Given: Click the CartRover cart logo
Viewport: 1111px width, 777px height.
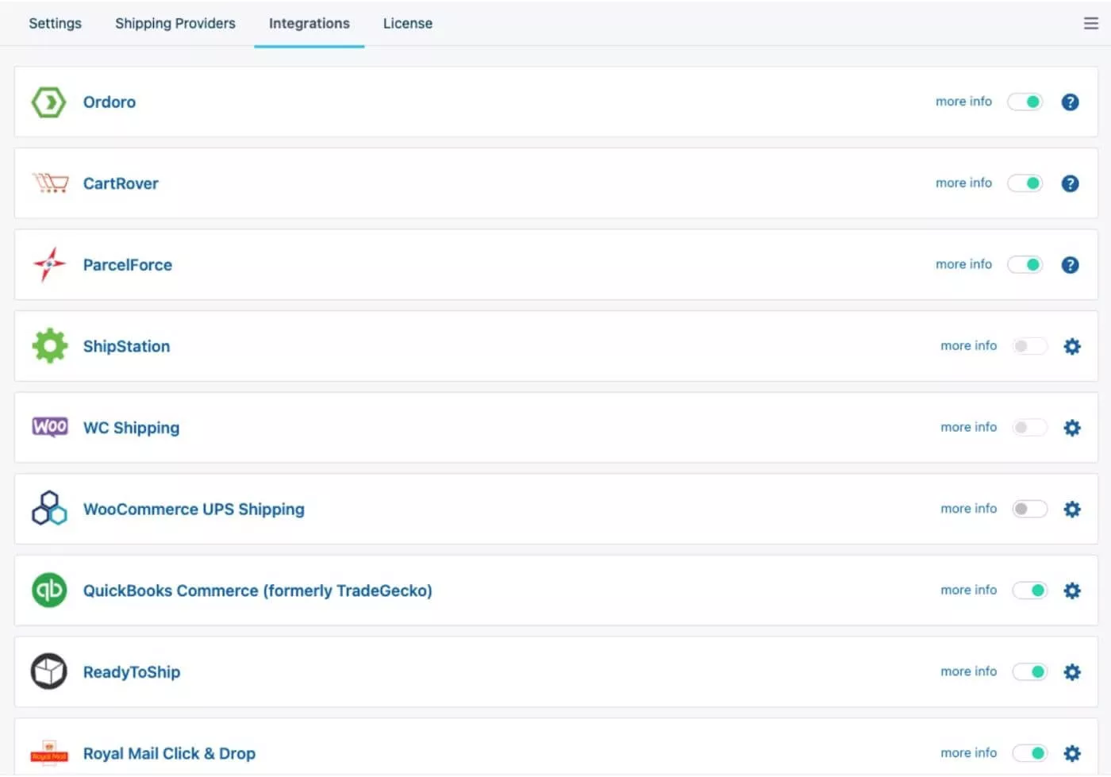Looking at the screenshot, I should pos(50,183).
